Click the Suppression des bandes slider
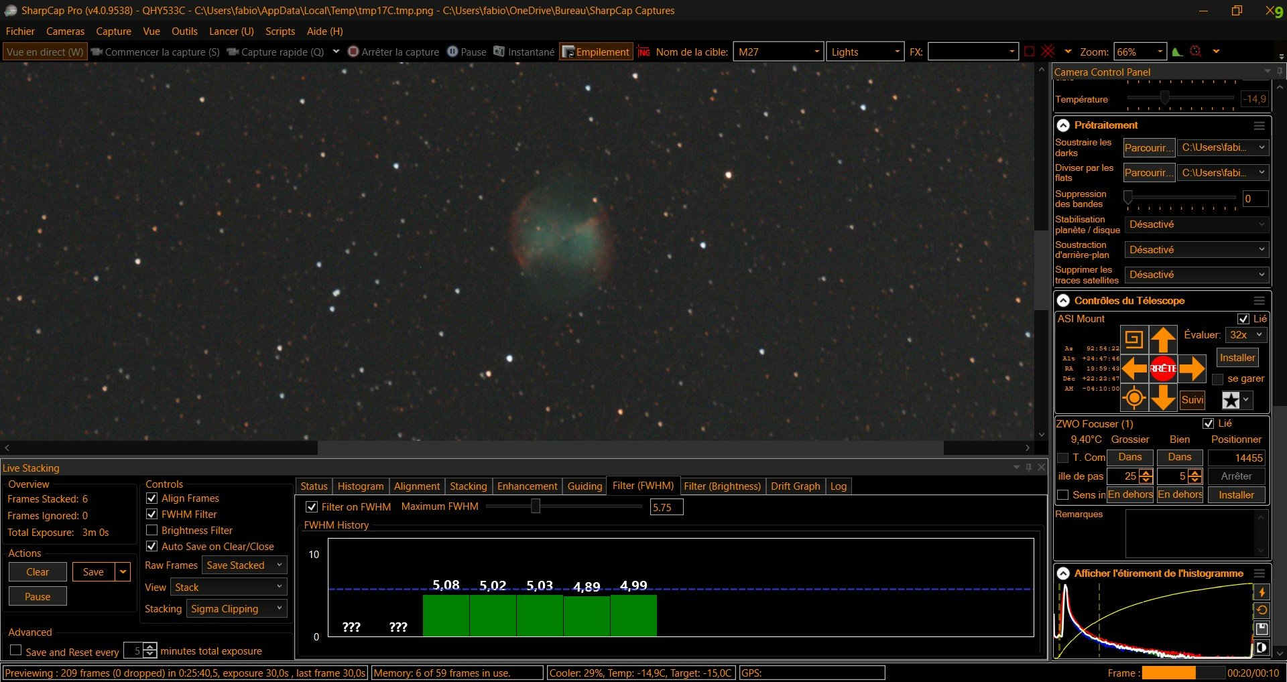This screenshot has width=1287, height=682. click(1181, 198)
